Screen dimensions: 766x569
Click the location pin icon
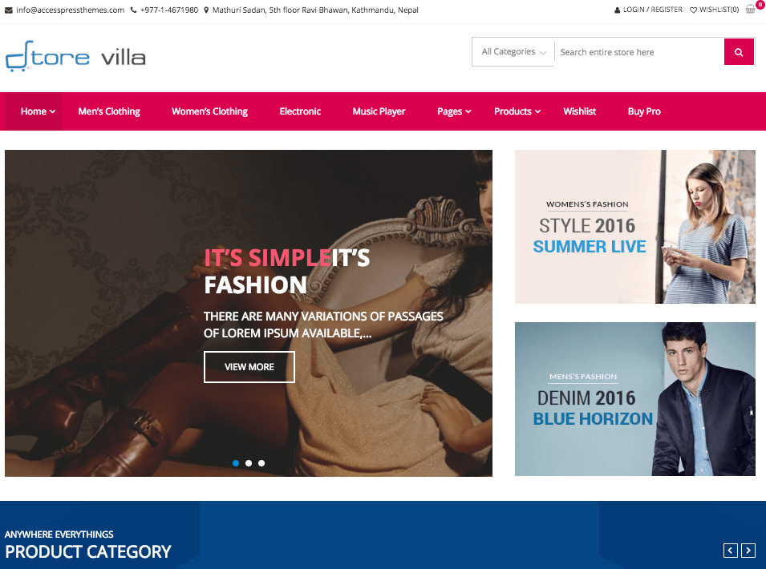206,10
